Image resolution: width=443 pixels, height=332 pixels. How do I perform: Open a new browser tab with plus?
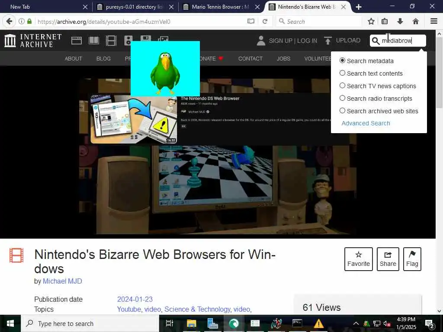pos(359,7)
